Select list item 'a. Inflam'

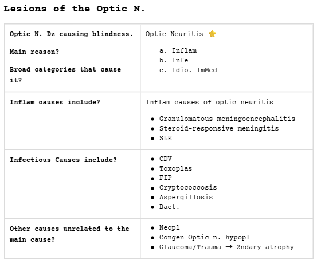(x=178, y=50)
